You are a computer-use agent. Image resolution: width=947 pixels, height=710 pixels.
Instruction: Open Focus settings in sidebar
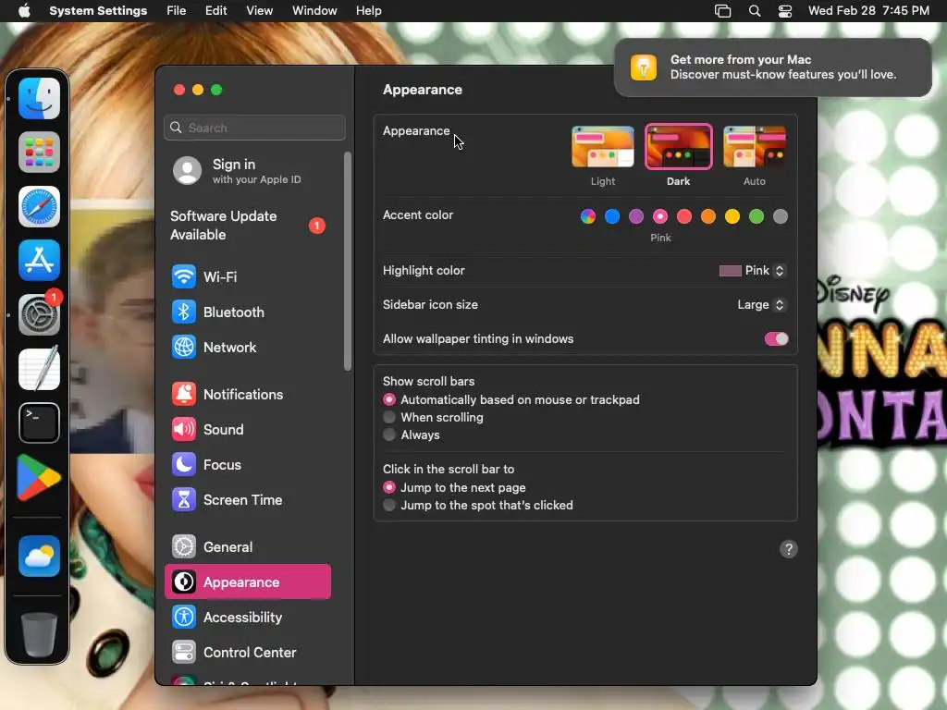(x=248, y=464)
